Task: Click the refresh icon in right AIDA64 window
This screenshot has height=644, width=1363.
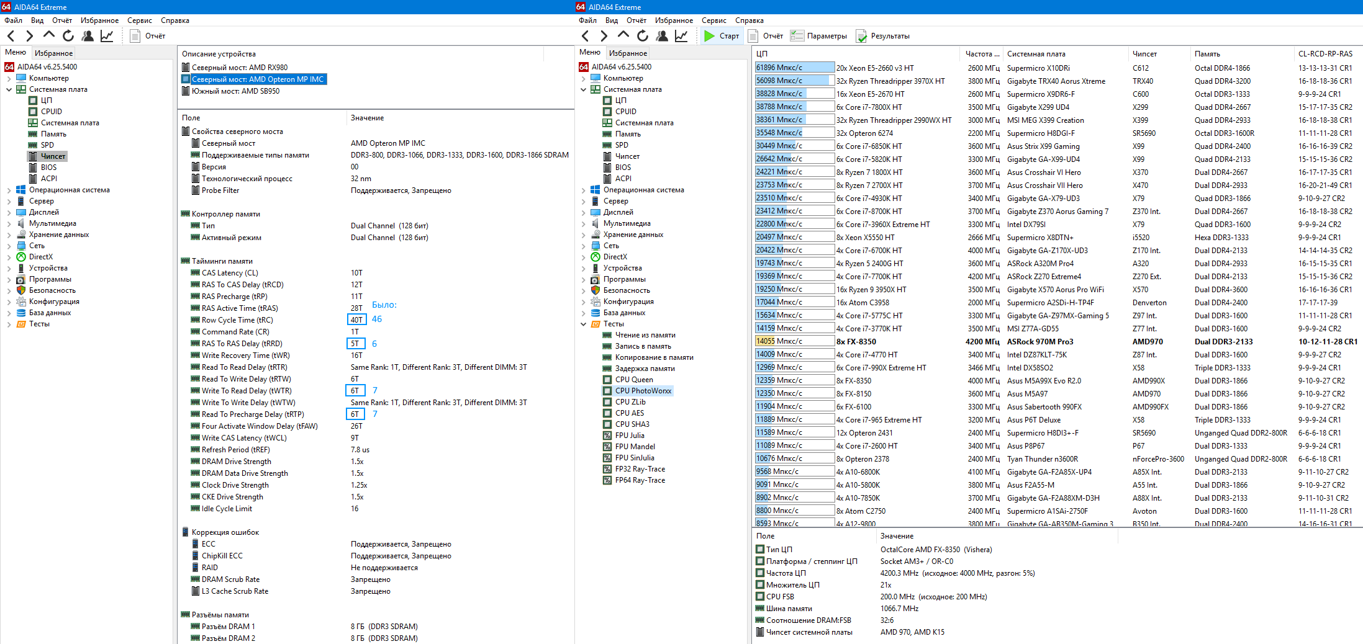Action: point(643,36)
